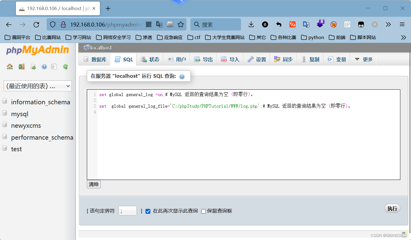
Task: Open phpMyAdmin documentation help icon in sidebar
Action: [x=44, y=67]
